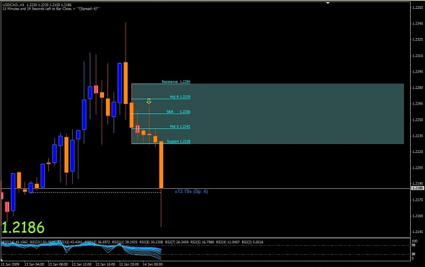Click the chart shift triangle at the top
This screenshot has width=425, height=267.
click(328, 3)
